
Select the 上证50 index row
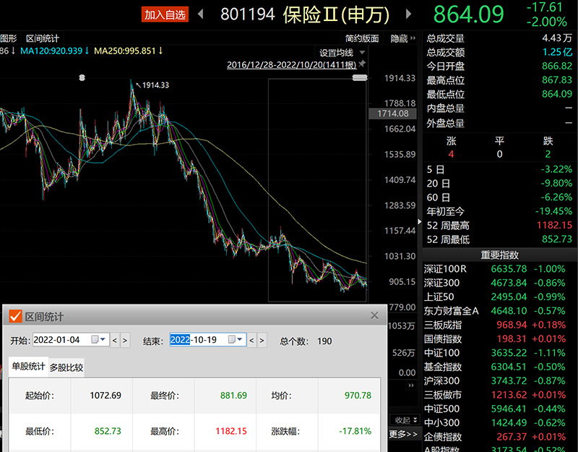[500, 297]
